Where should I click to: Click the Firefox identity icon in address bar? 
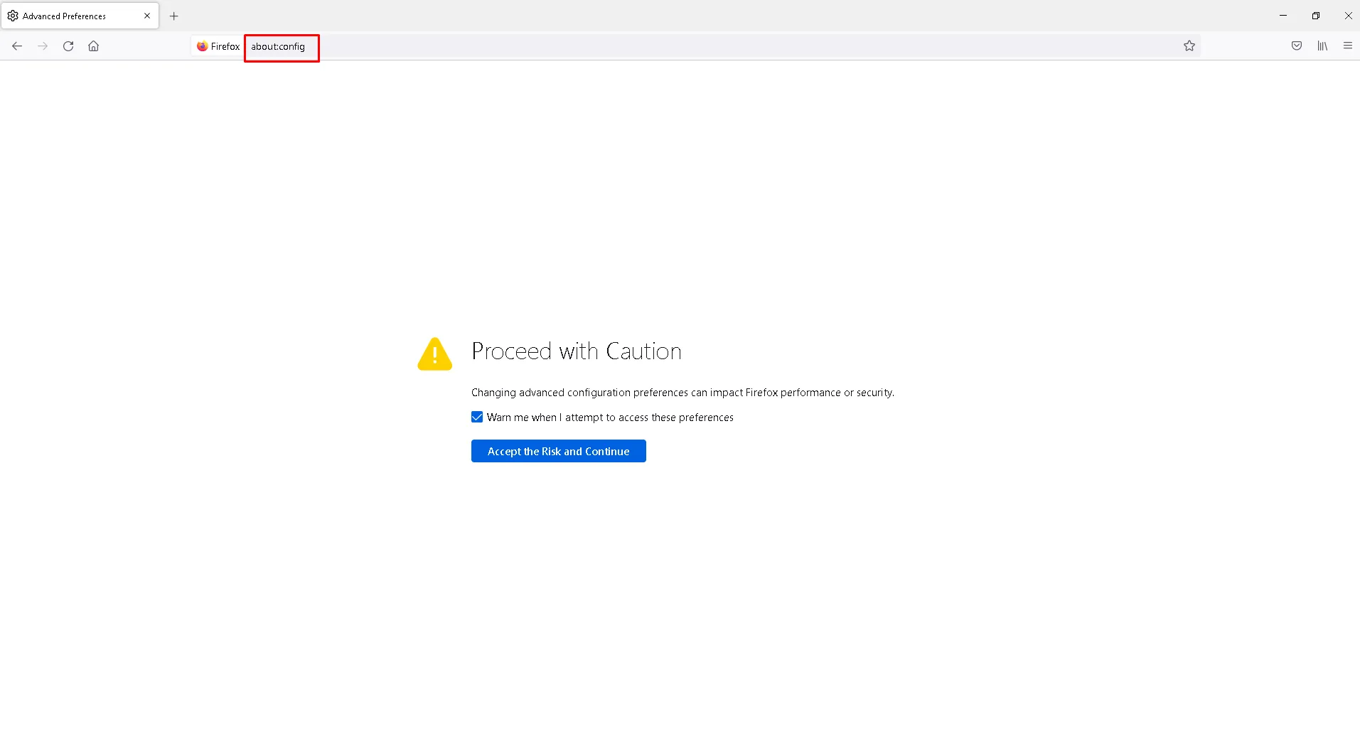218,46
